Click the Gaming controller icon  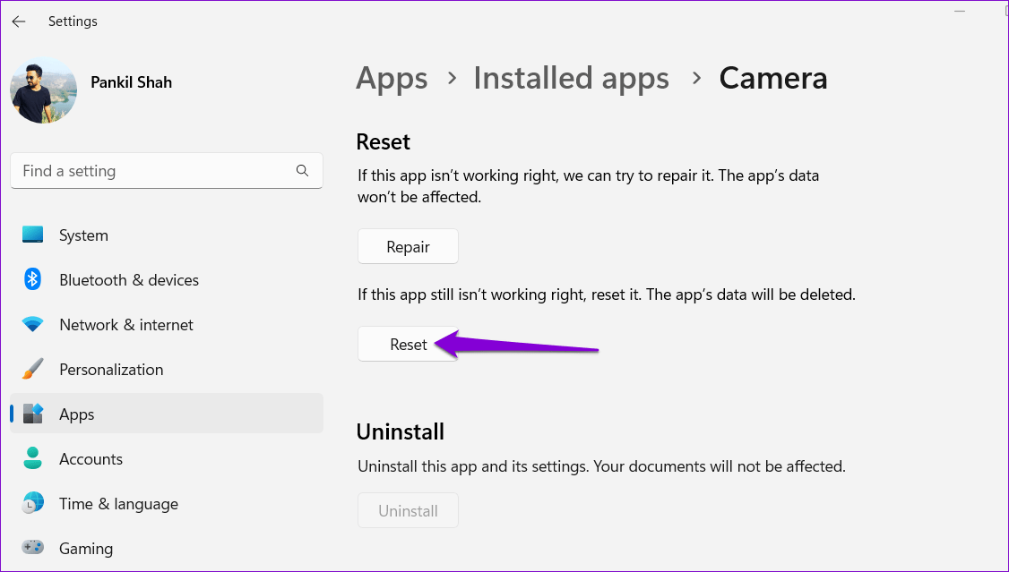(32, 548)
